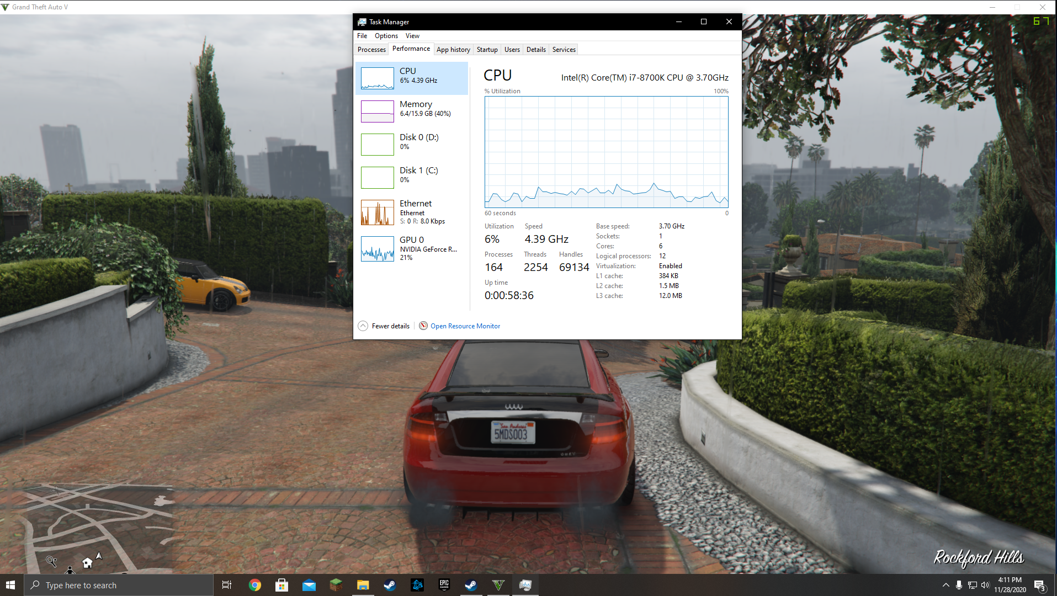Open the first Steam taskbar icon

(x=390, y=585)
